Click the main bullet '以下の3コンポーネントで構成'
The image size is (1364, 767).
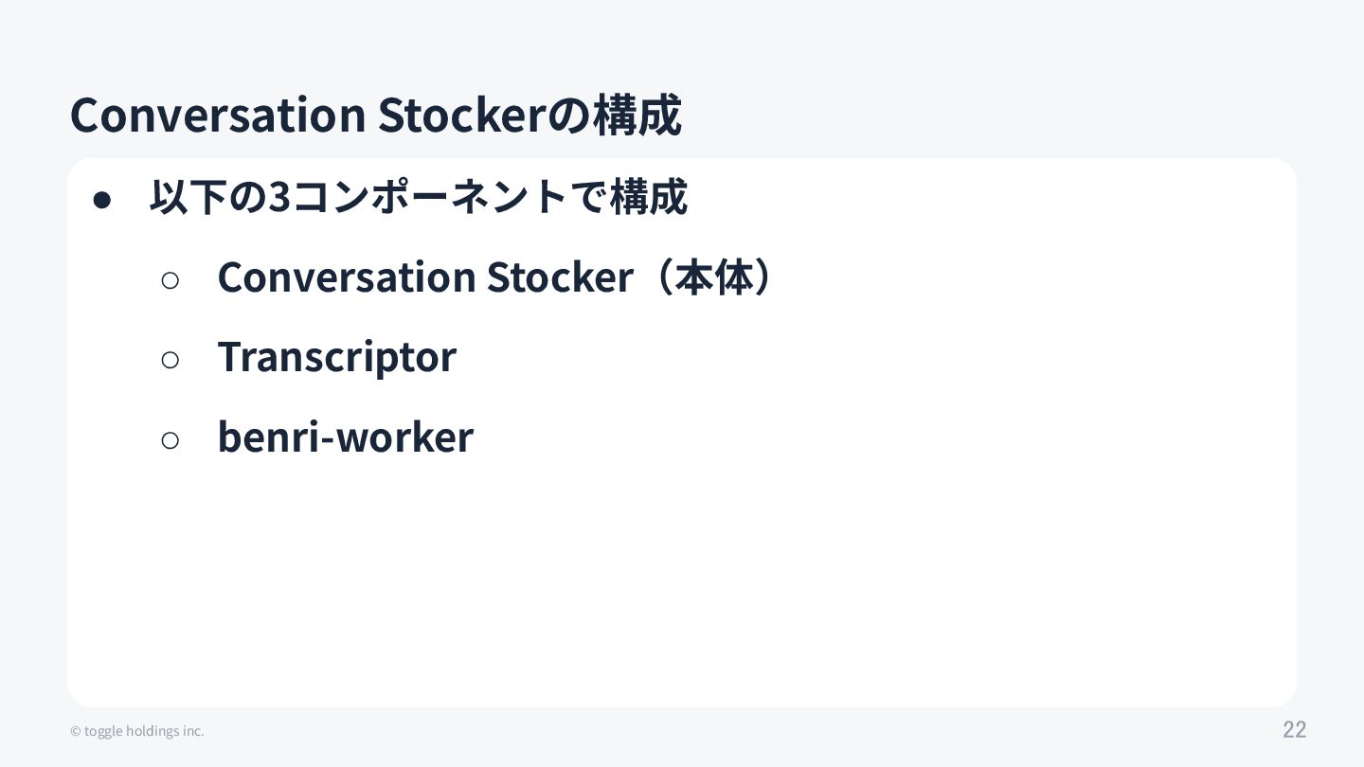pos(418,198)
